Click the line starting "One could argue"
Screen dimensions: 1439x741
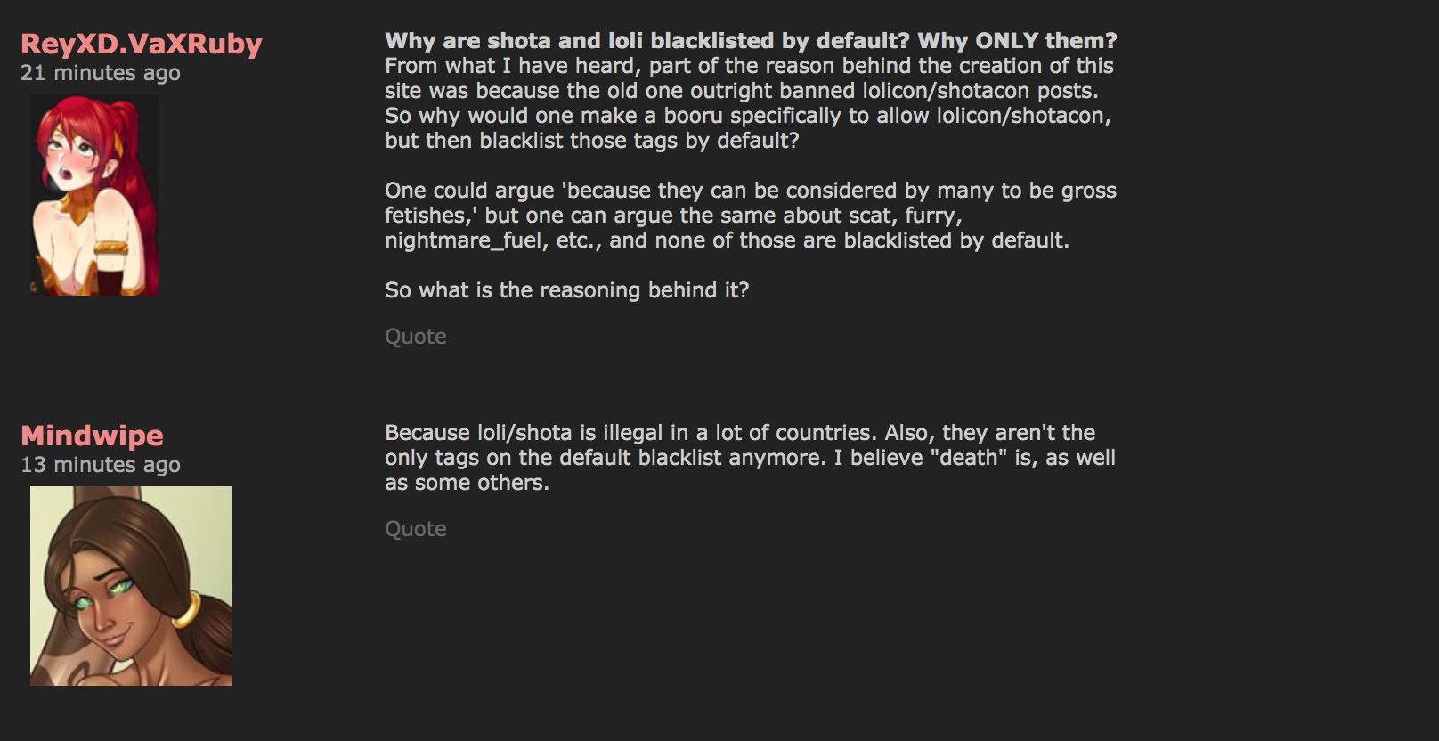tap(750, 191)
